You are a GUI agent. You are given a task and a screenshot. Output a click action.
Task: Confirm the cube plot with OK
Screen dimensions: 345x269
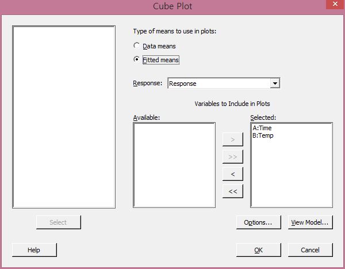pos(258,250)
